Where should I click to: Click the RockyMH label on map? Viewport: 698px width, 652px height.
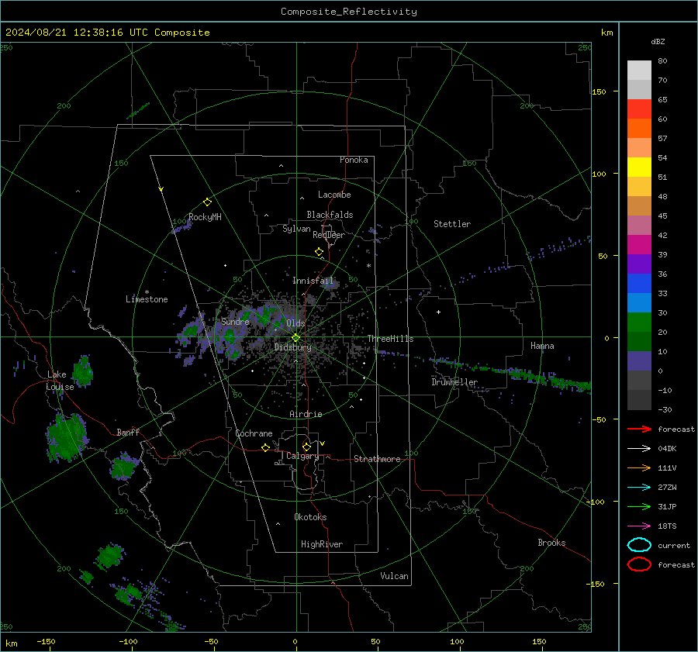coord(205,217)
